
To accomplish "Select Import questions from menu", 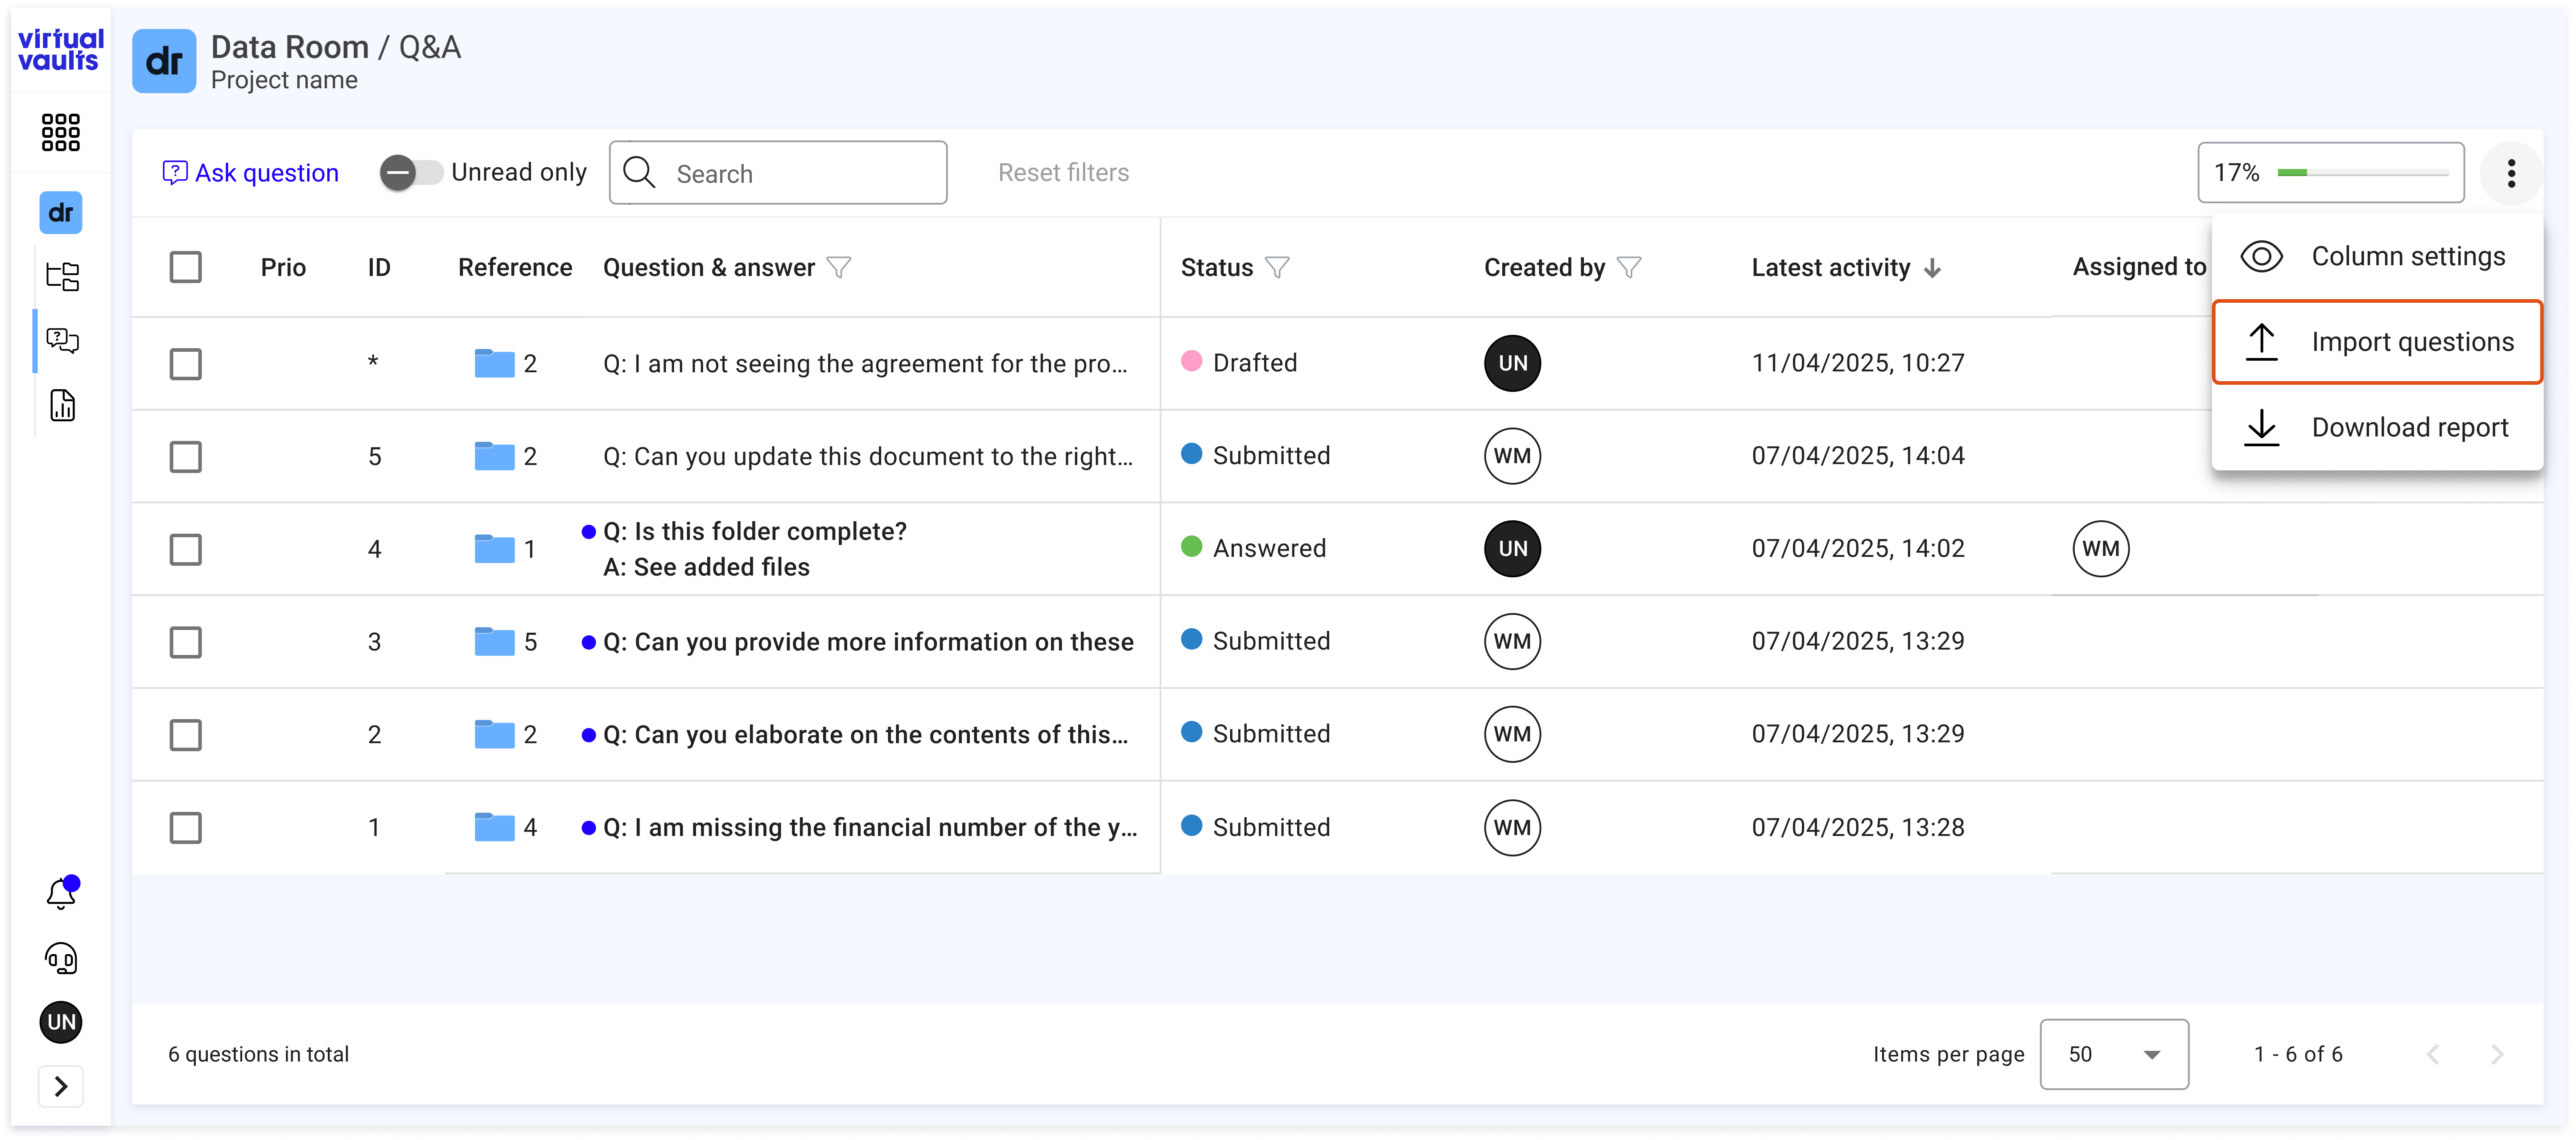I will click(x=2377, y=342).
